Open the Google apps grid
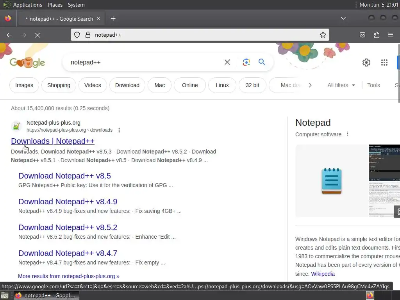This screenshot has height=300, width=400. point(384,62)
